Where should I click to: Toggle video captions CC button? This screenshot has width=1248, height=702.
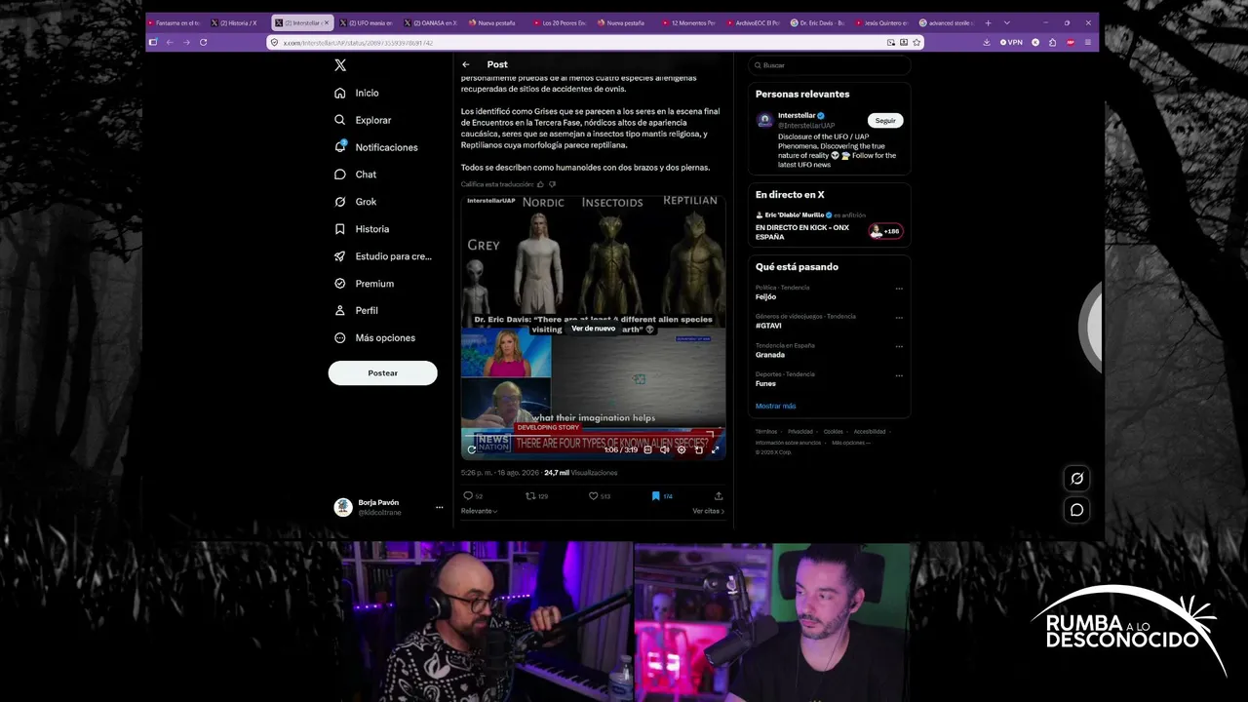tap(647, 449)
